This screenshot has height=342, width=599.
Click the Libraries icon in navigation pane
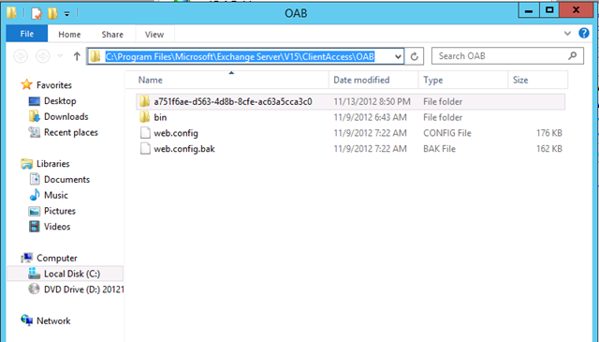27,164
